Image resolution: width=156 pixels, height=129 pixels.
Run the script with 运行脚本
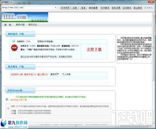(x=127, y=8)
